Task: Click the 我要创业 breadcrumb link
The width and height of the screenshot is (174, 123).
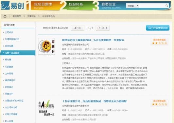Action: [31, 16]
